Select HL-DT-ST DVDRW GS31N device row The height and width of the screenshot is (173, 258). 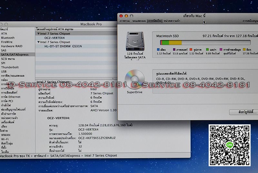pos(63,46)
